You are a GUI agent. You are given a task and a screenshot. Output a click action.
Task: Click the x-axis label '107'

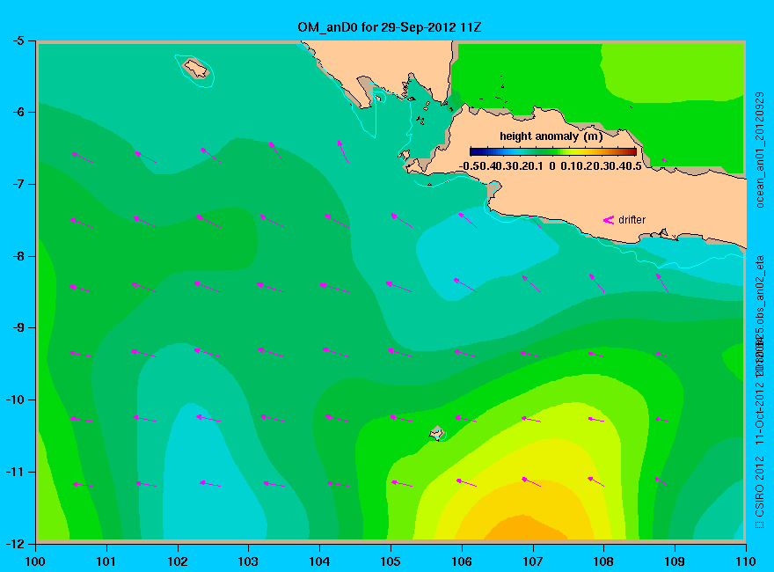533,561
